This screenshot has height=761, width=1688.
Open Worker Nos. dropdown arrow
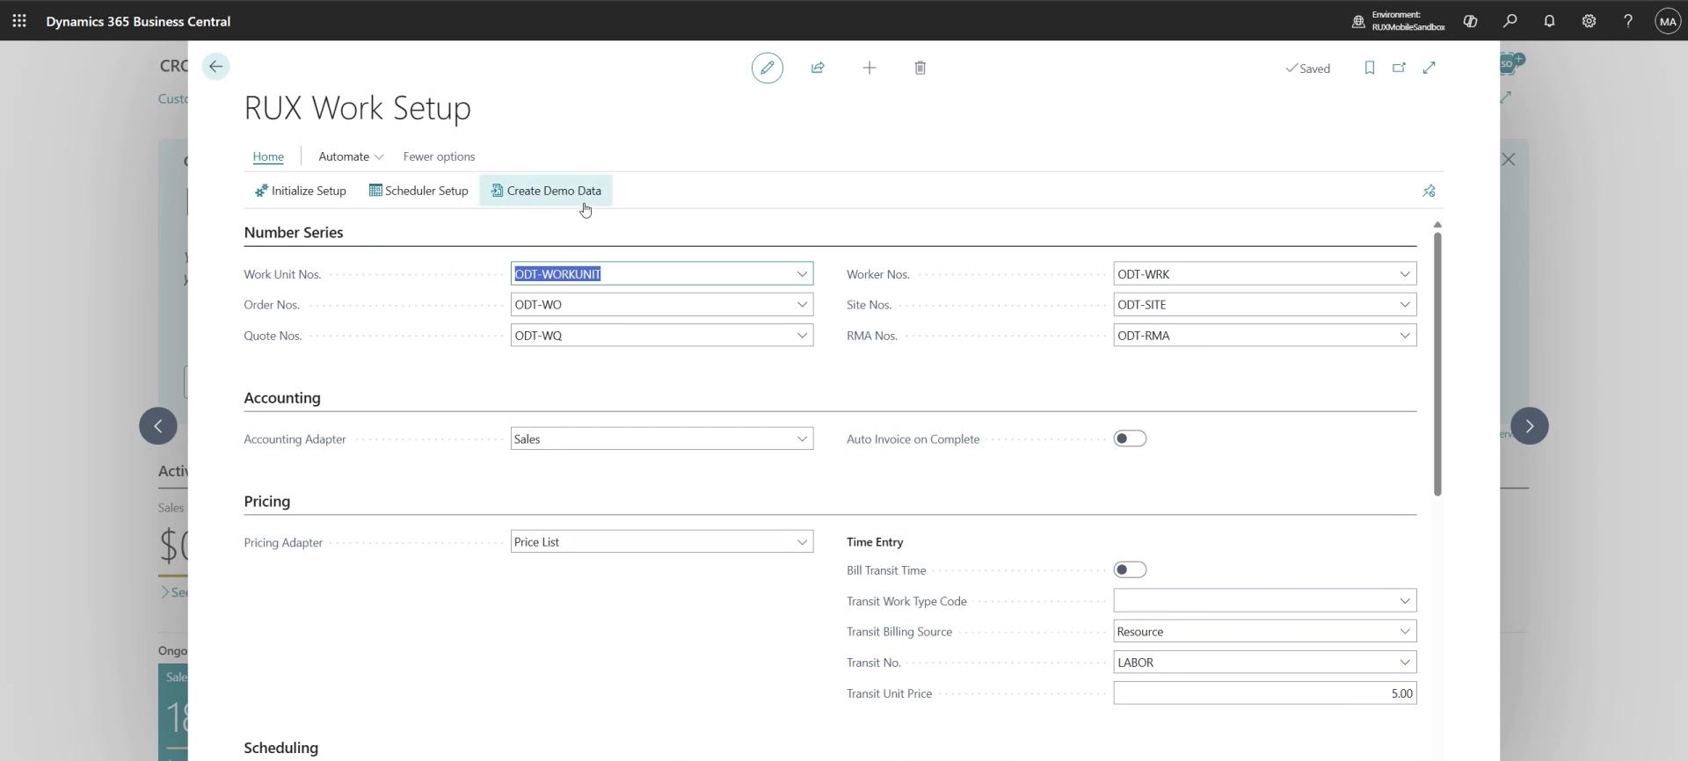(x=1405, y=274)
